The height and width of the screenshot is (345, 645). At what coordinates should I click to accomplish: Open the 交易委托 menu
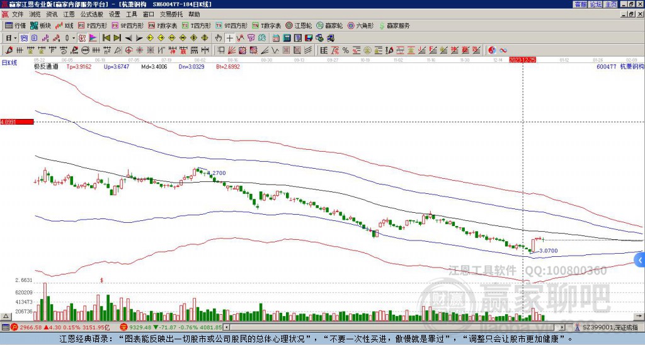171,14
